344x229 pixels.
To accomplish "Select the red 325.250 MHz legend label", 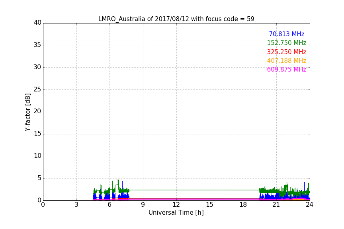I will point(287,52).
